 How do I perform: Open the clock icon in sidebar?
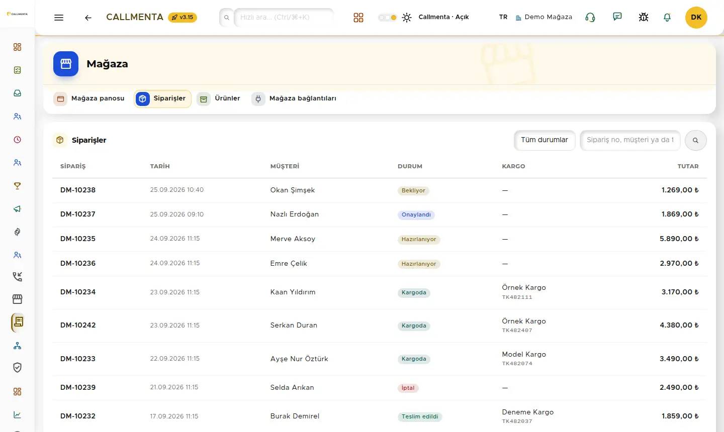(x=18, y=140)
